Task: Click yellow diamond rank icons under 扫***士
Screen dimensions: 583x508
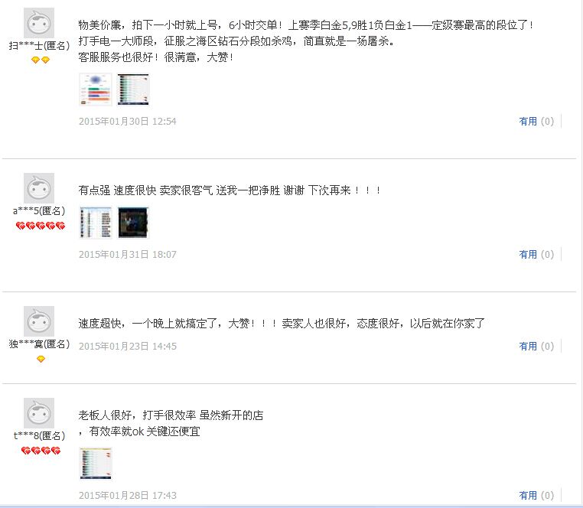Action: coord(40,60)
